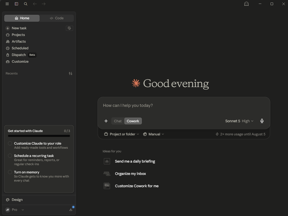Viewport: 288px width, 216px height.
Task: Click the 0 / 3 progress count
Action: click(67, 131)
